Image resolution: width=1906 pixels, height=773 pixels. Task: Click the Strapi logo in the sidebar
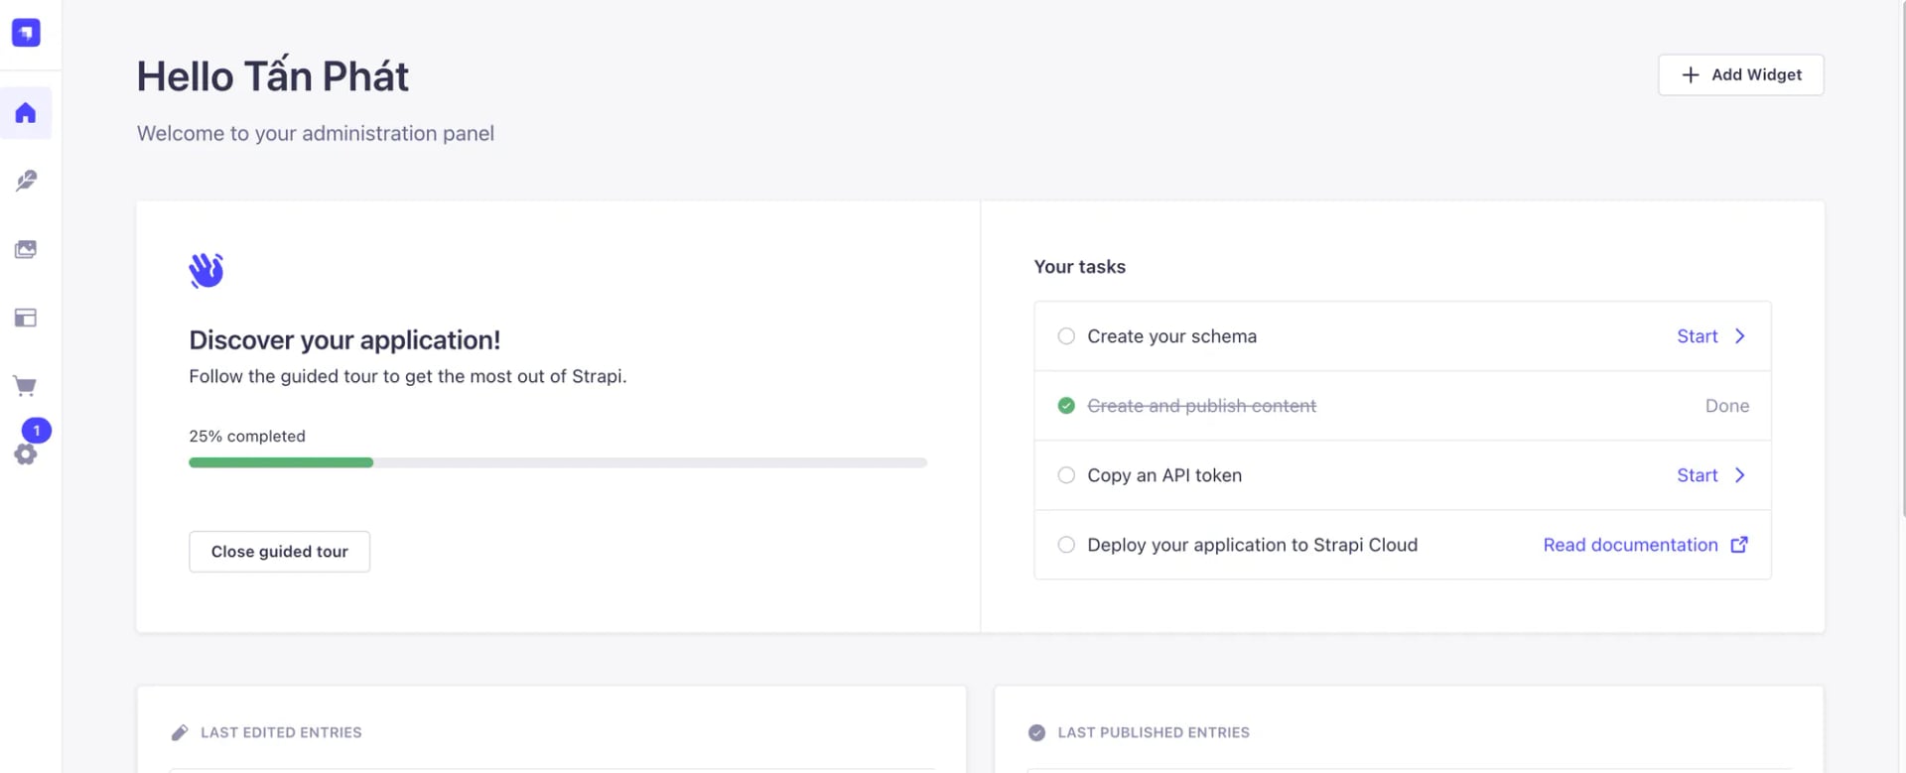26,33
